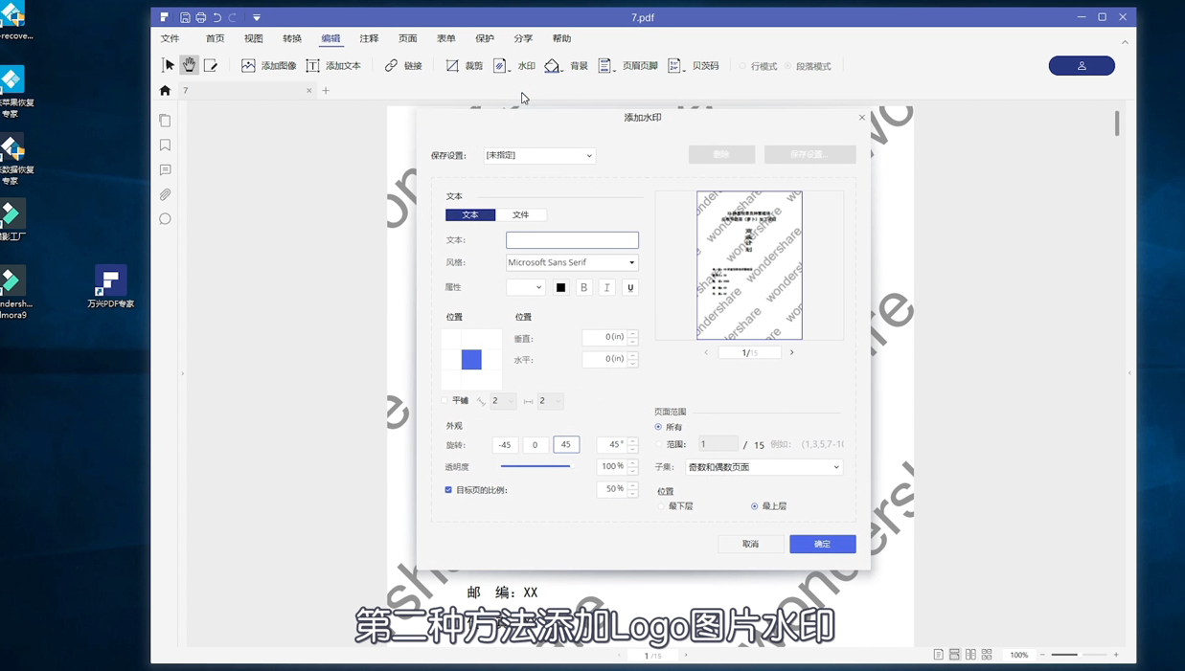
Task: Select the 文件 file watermark tab
Action: (x=521, y=215)
